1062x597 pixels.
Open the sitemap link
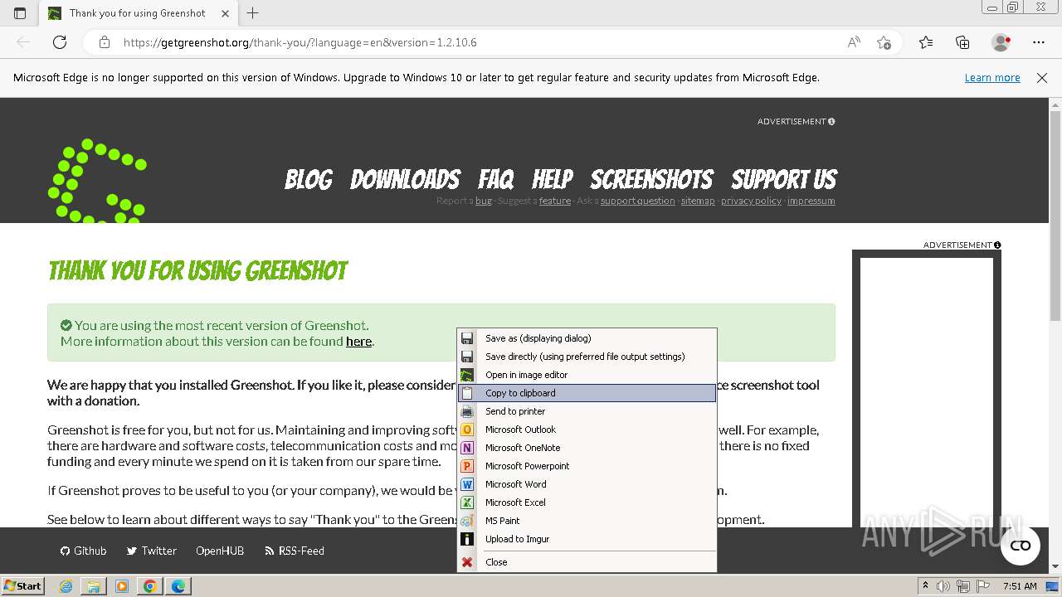tap(698, 201)
